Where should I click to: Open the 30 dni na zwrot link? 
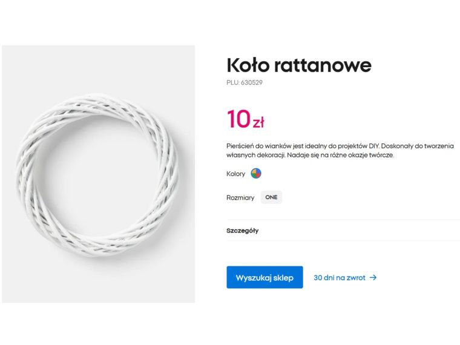tap(339, 277)
